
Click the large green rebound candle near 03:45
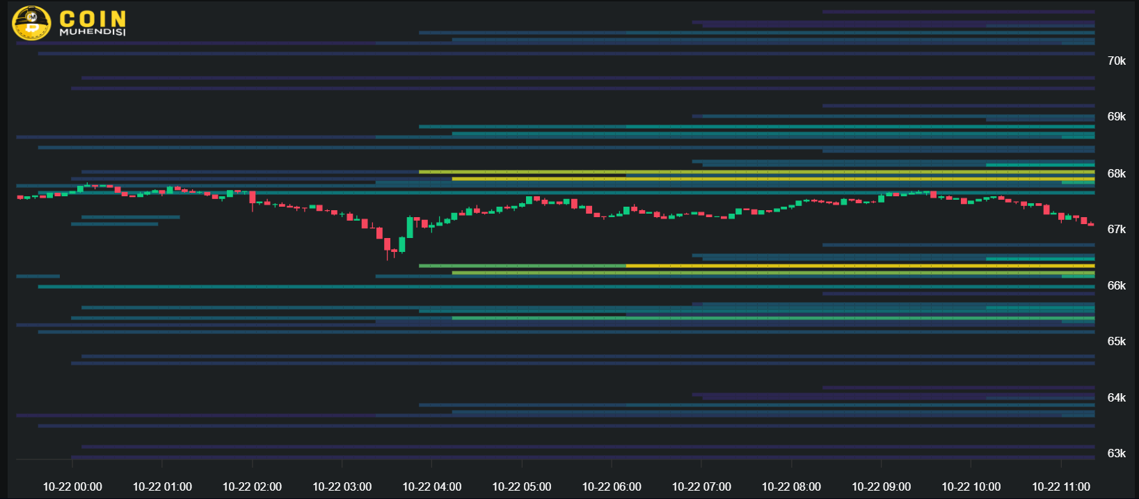(x=410, y=228)
